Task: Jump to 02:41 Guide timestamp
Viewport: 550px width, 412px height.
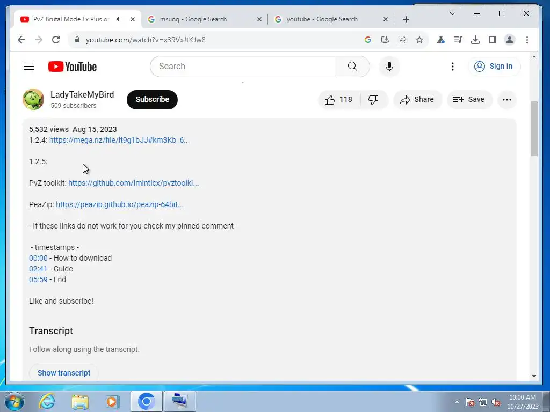Action: tap(38, 269)
